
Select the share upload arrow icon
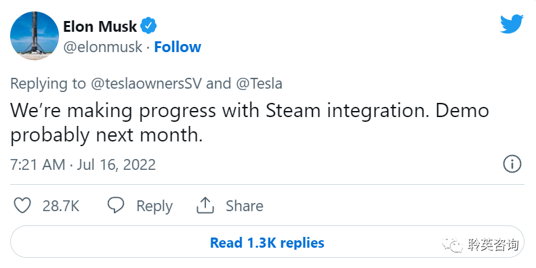point(205,206)
